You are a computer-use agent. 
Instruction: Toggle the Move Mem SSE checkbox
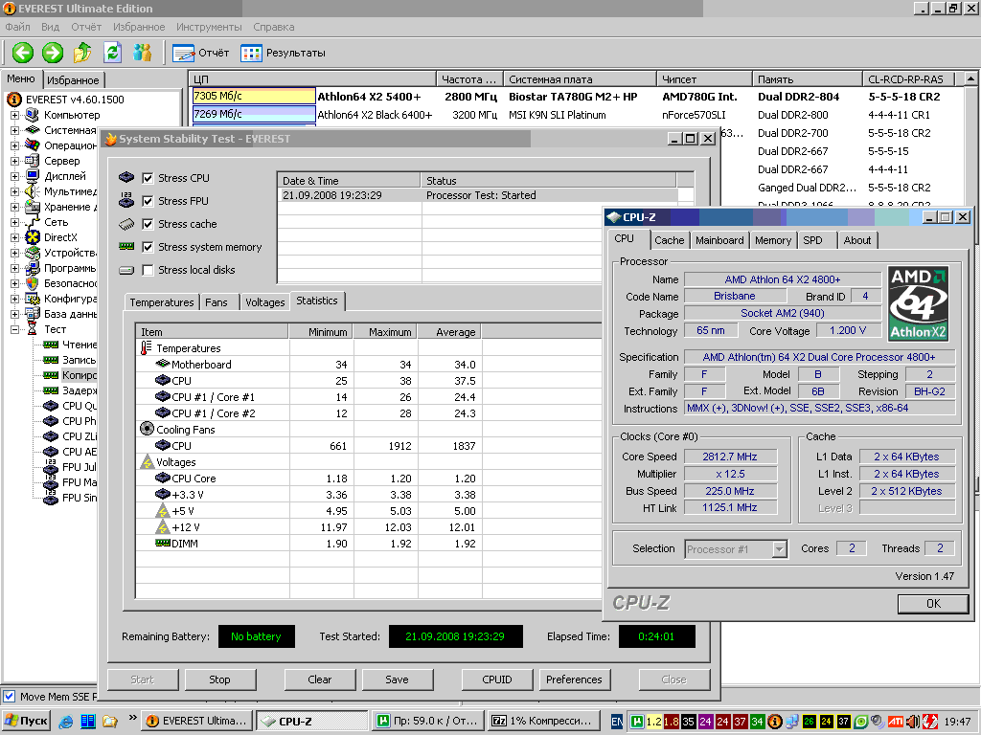point(9,697)
